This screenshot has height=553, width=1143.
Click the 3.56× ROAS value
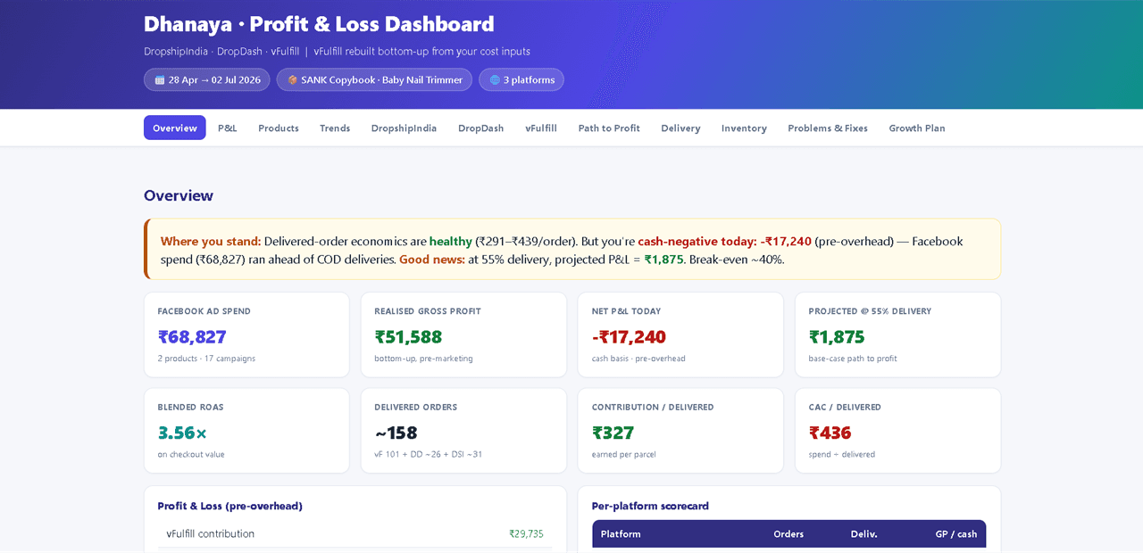(182, 433)
